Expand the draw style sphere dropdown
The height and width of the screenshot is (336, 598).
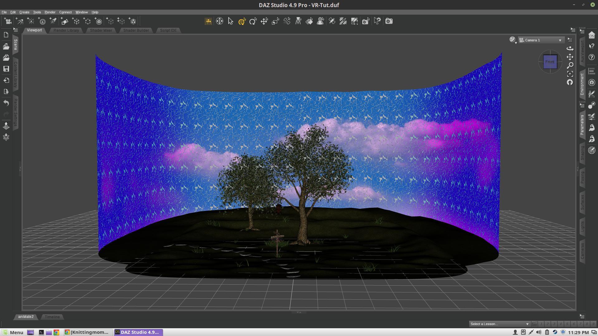[x=513, y=40]
